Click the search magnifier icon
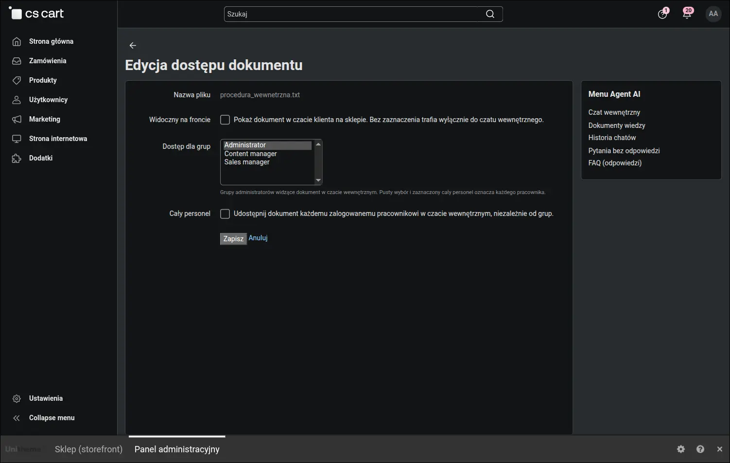730x463 pixels. tap(490, 14)
